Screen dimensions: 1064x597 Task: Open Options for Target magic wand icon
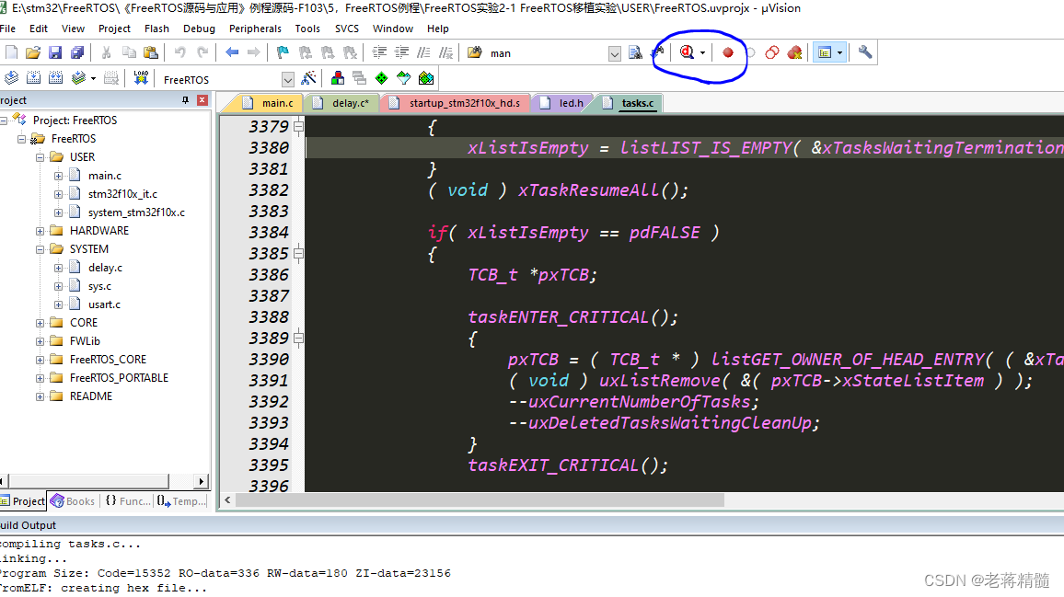pyautogui.click(x=308, y=78)
